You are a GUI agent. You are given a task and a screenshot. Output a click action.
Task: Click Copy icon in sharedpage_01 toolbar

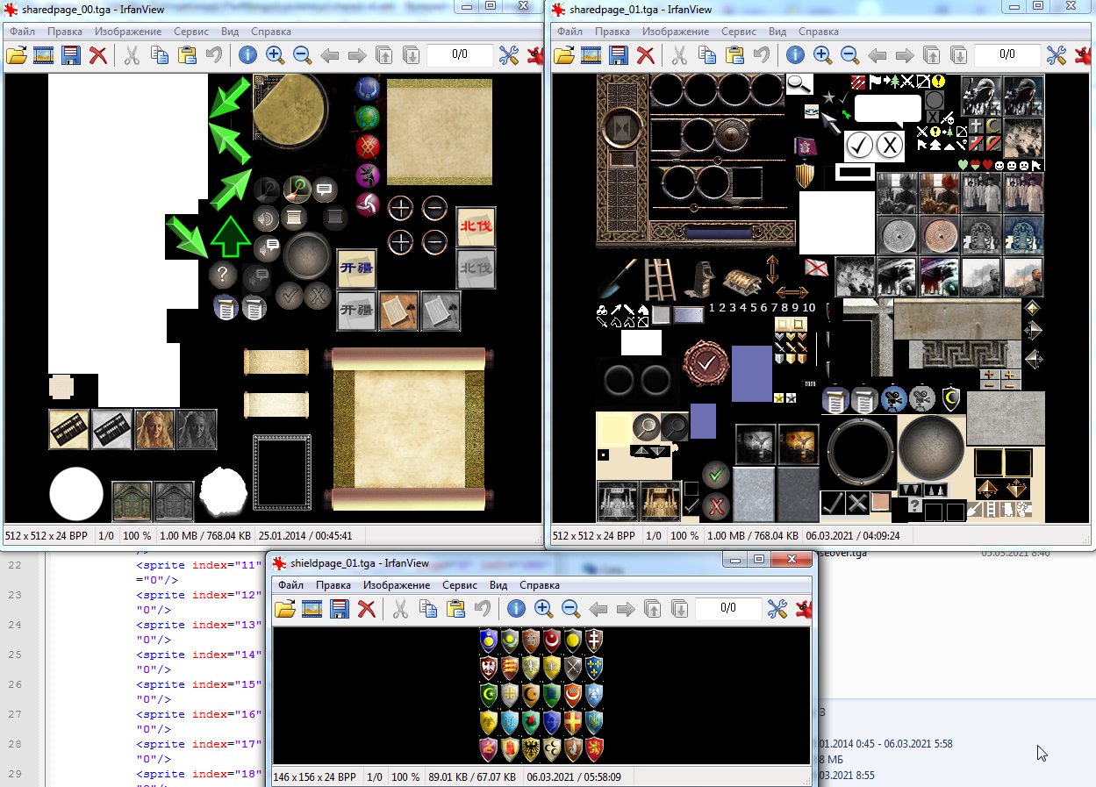click(x=706, y=55)
